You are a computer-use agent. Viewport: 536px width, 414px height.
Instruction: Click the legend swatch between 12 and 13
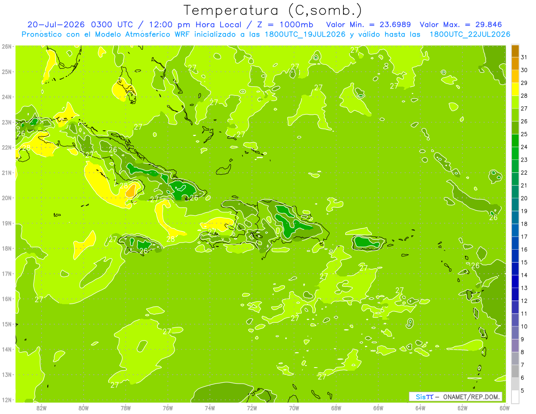(515, 294)
